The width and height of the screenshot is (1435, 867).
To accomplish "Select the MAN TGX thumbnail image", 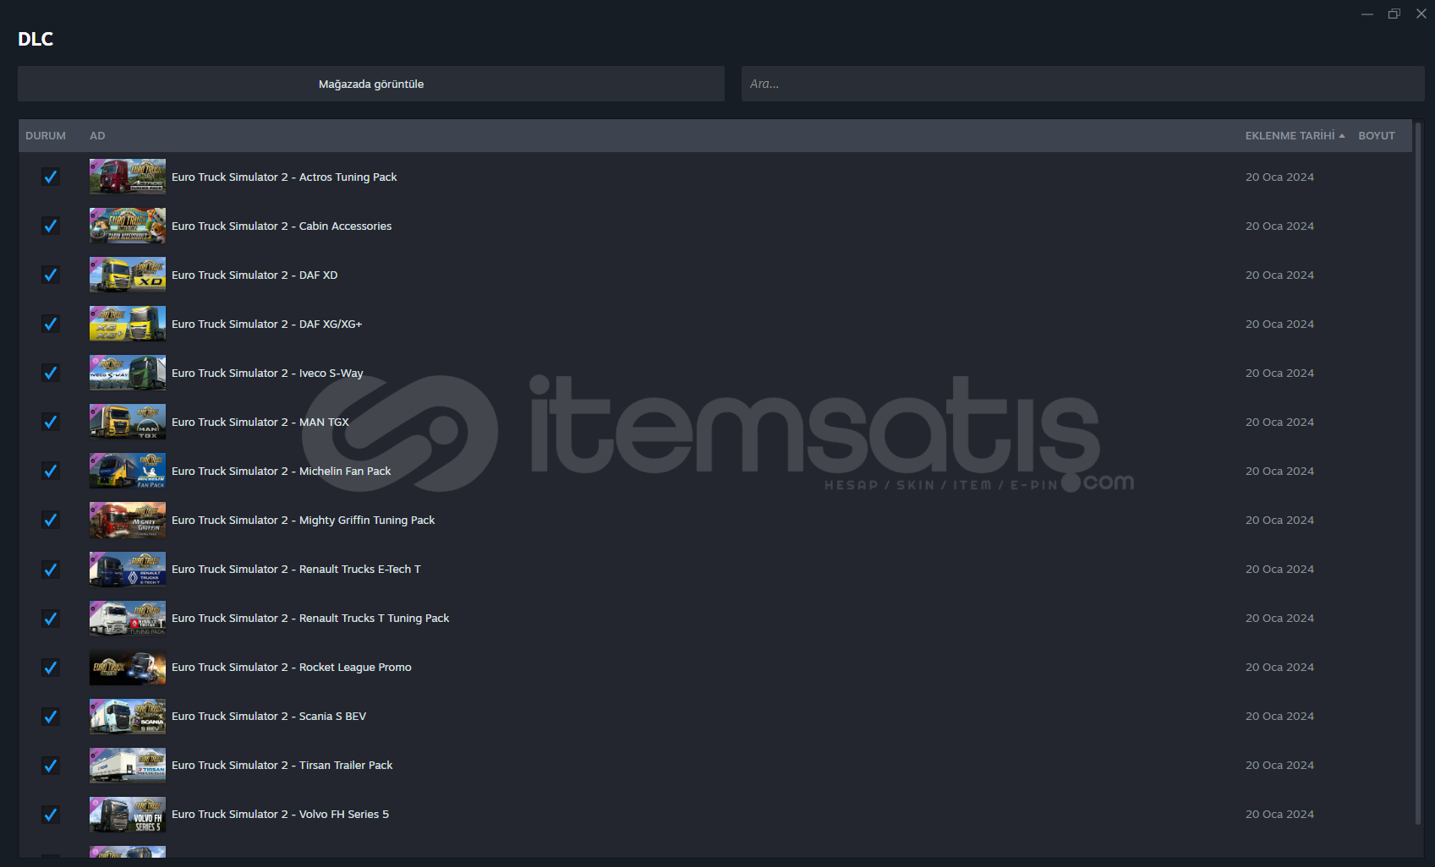I will (128, 422).
